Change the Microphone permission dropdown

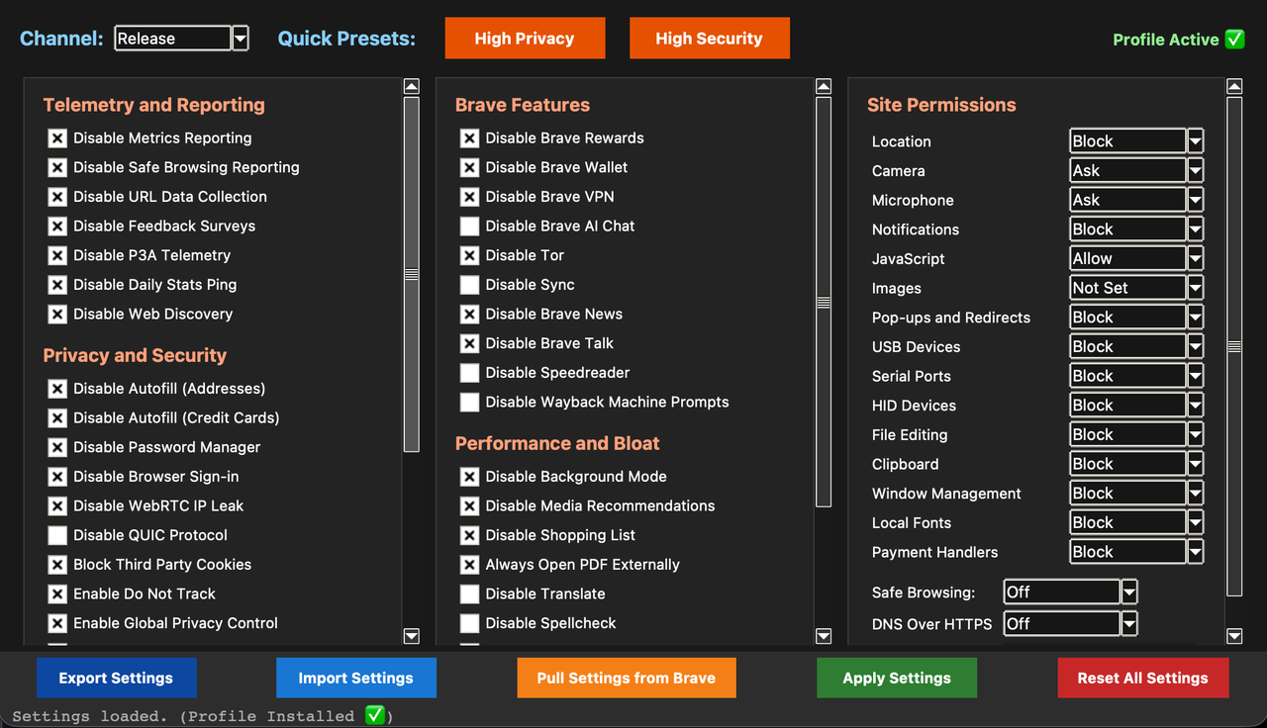tap(1136, 200)
